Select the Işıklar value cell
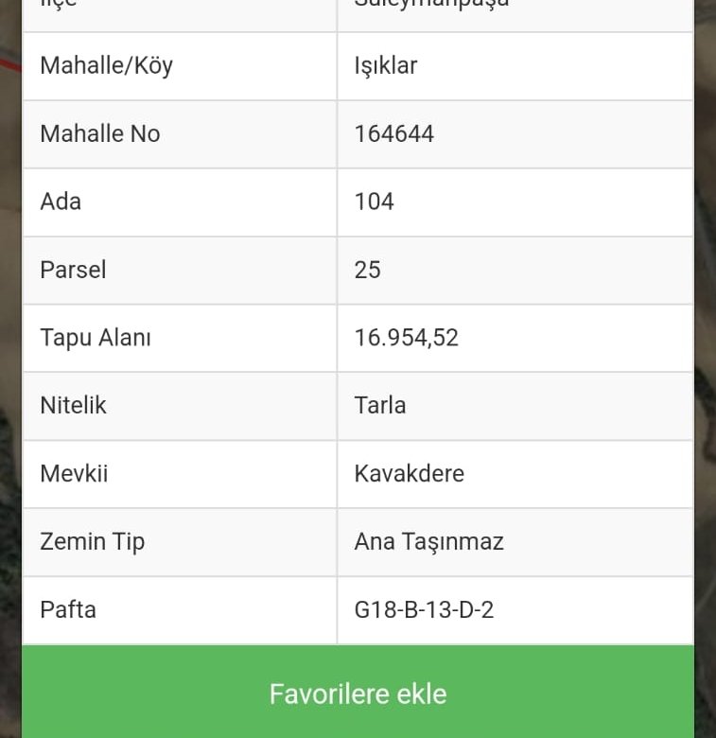This screenshot has height=738, width=716. (x=386, y=65)
